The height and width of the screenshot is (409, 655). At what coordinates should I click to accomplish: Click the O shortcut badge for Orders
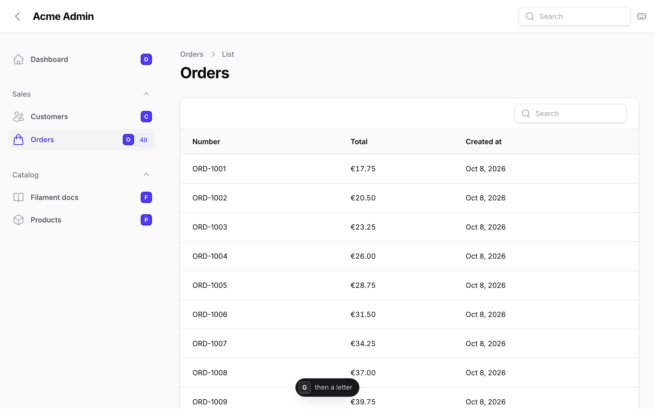[128, 140]
